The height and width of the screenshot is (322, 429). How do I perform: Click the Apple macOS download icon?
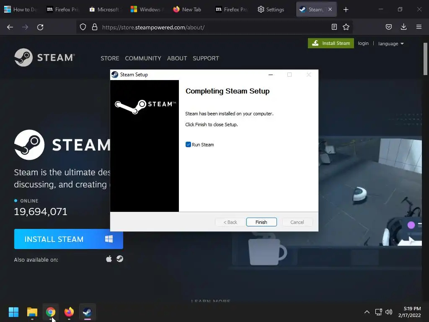coord(109,259)
